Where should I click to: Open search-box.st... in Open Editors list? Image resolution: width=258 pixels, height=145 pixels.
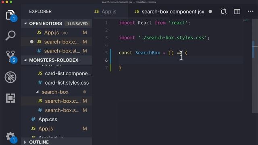click(56, 51)
